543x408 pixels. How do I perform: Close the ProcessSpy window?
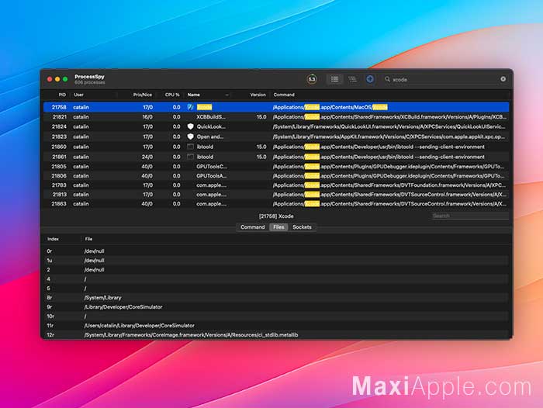click(x=50, y=79)
